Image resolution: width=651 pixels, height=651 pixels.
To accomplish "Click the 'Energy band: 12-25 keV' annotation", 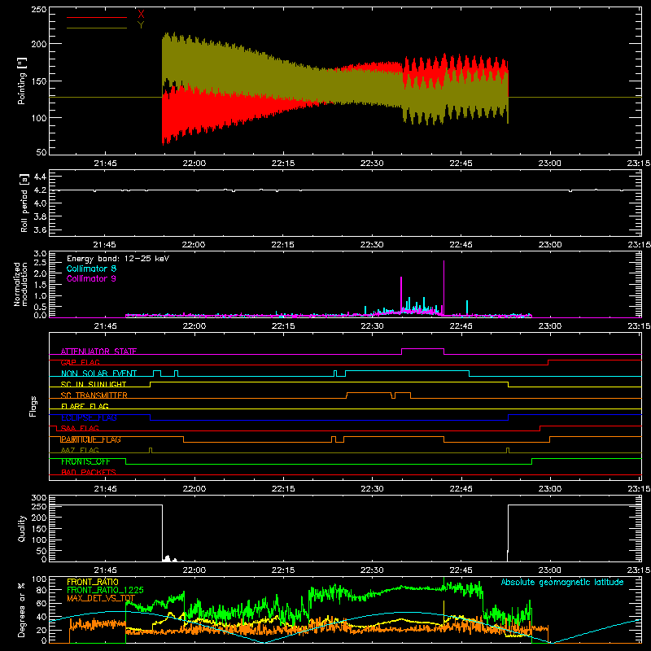I will pyautogui.click(x=118, y=259).
